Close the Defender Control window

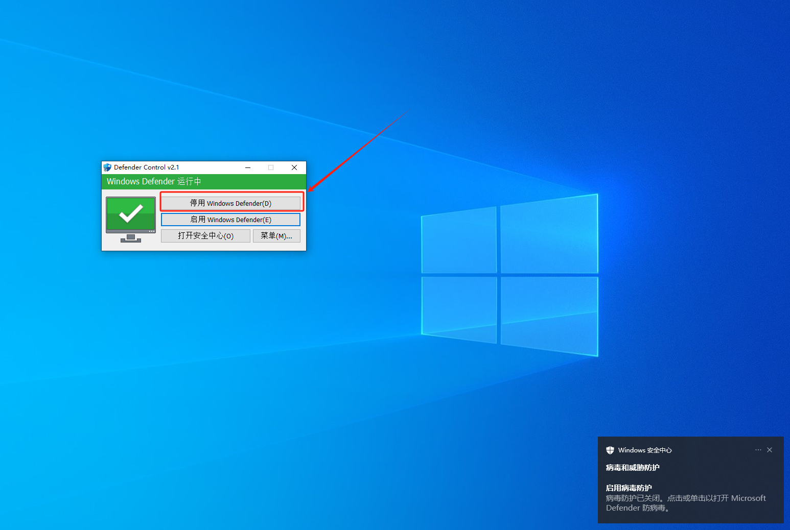coord(294,167)
